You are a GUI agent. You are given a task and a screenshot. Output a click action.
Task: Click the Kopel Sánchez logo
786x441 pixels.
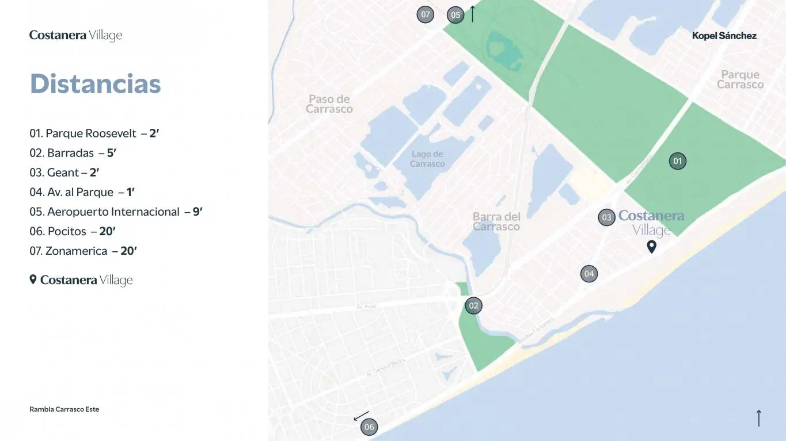tap(724, 36)
